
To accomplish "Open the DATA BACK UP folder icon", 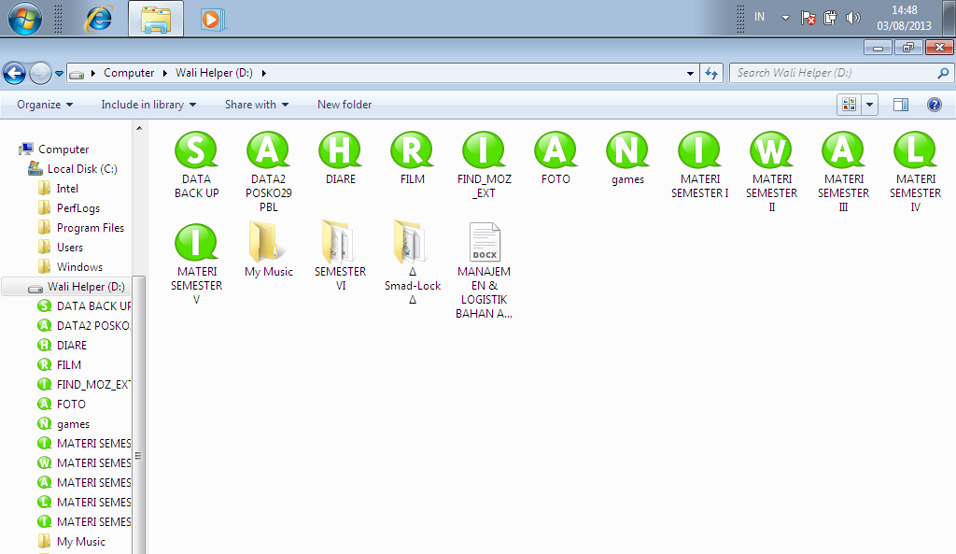I will pos(196,150).
